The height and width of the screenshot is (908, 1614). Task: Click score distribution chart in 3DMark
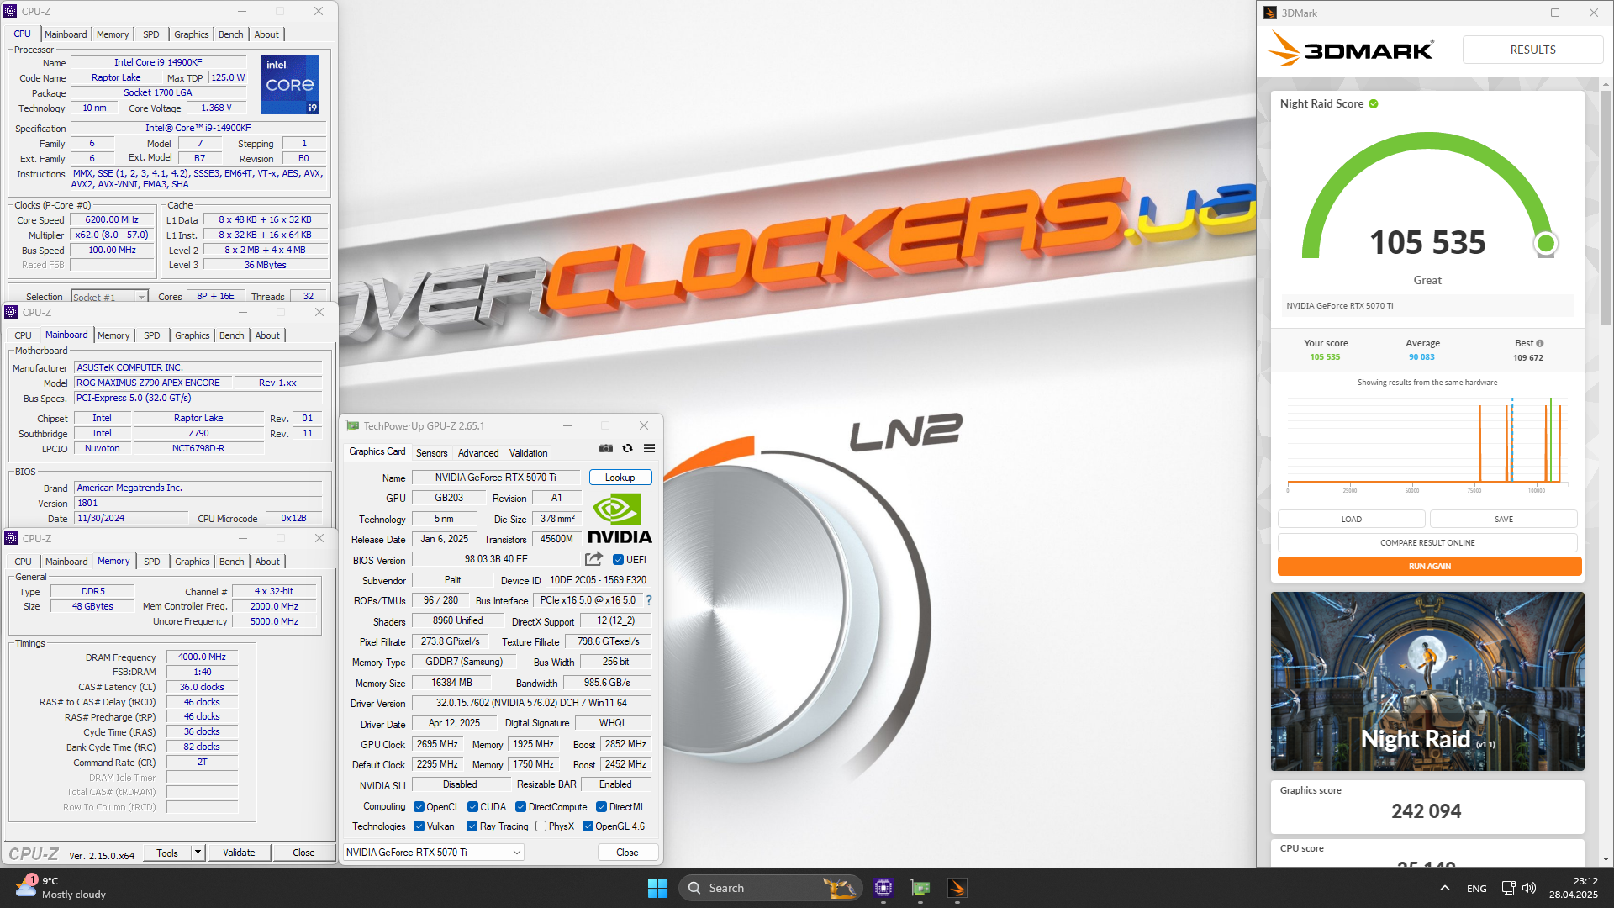[x=1427, y=444]
